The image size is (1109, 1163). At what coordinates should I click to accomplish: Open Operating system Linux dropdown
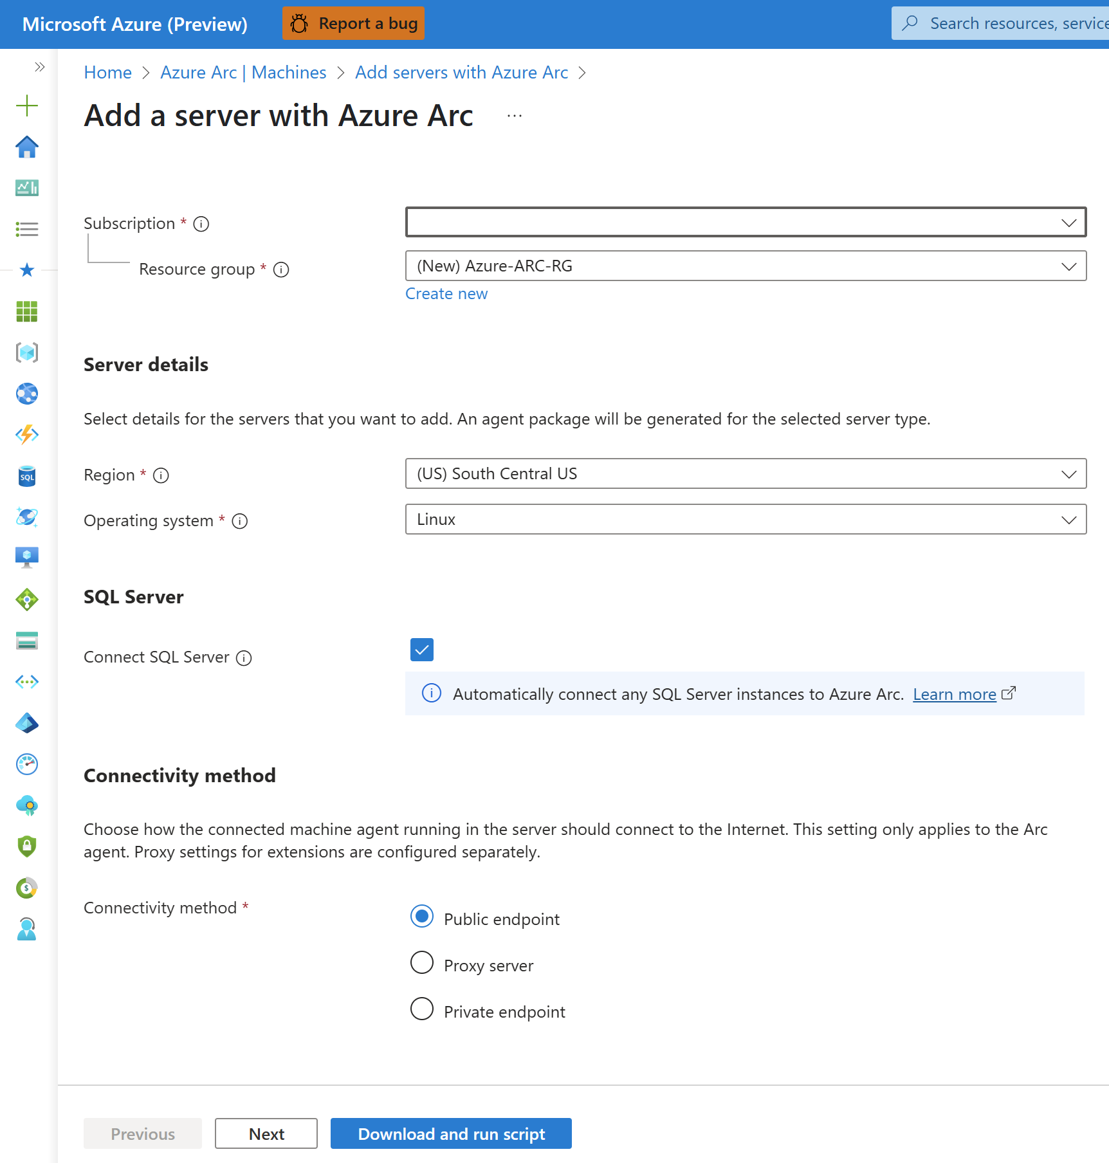746,519
